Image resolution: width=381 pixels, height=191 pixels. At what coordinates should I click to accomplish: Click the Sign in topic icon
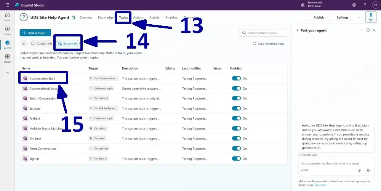point(25,159)
